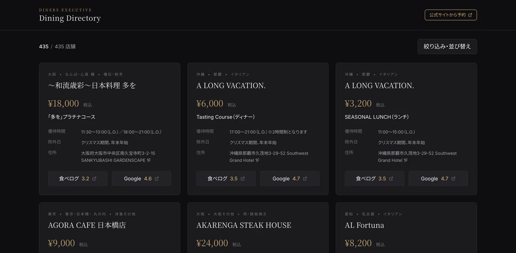Open Google 4.7 on the ¥3,200 SEASONAL LUNCH card
The width and height of the screenshot is (516, 253).
438,179
